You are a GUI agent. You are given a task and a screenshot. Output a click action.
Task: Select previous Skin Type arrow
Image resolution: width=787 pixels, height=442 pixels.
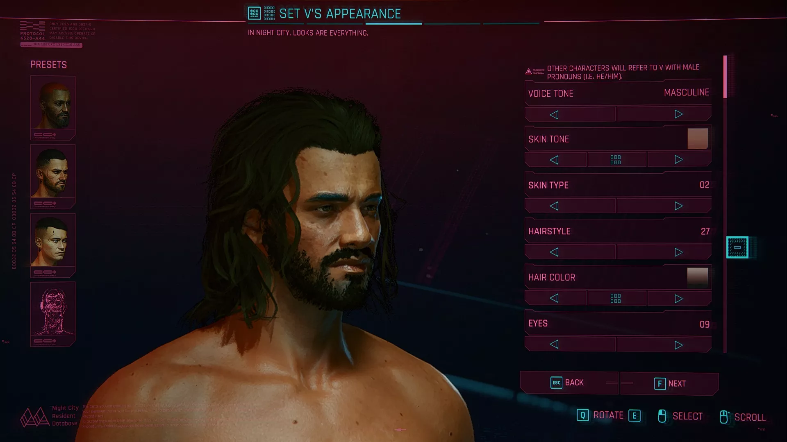pyautogui.click(x=570, y=206)
